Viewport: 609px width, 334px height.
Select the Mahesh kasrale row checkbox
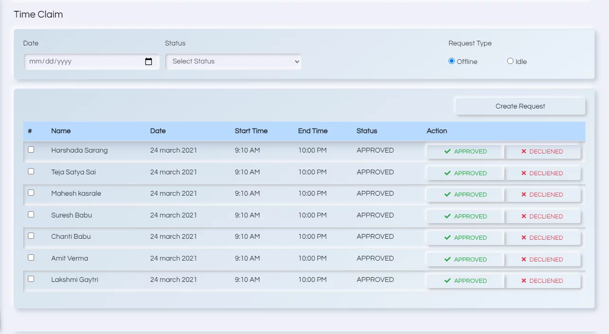click(31, 192)
